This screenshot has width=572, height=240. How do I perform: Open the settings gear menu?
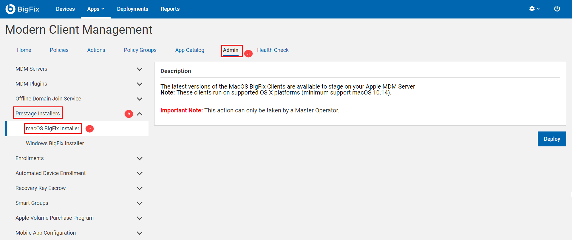tap(534, 9)
